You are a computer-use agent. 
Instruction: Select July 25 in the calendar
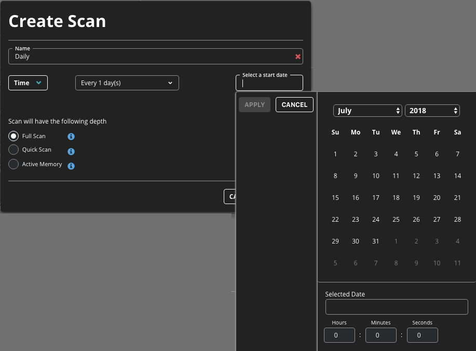click(396, 220)
